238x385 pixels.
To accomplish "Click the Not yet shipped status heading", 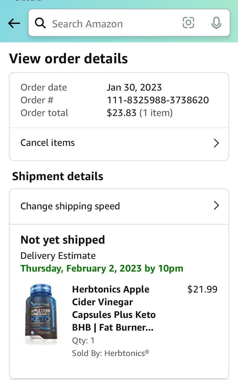I will (63, 240).
